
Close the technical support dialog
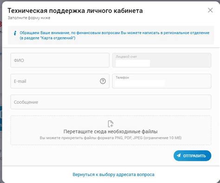click(x=210, y=10)
